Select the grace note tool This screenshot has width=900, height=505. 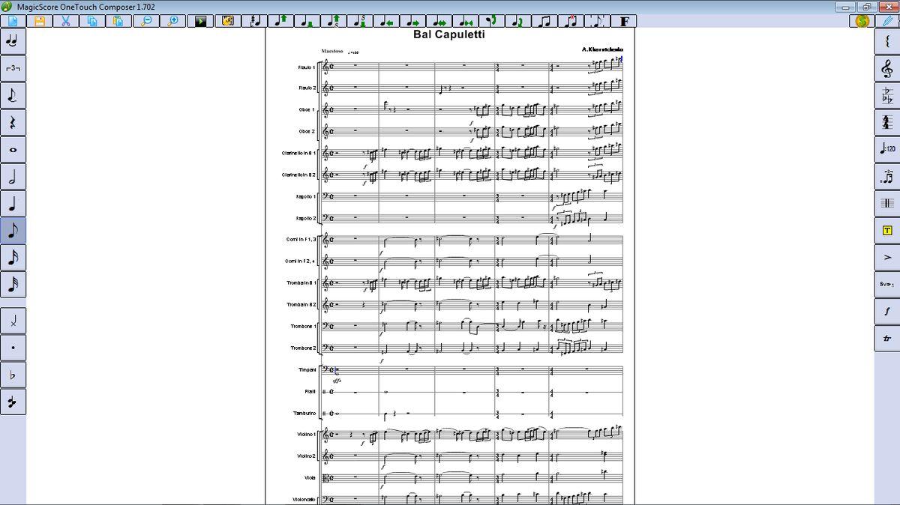click(x=13, y=95)
